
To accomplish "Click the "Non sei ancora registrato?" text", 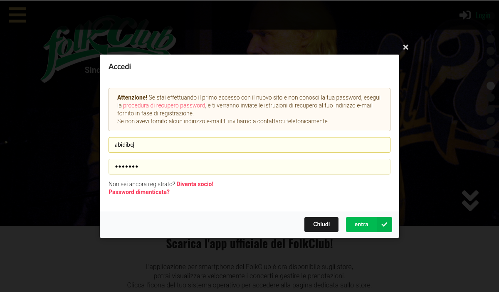I will click(x=141, y=184).
